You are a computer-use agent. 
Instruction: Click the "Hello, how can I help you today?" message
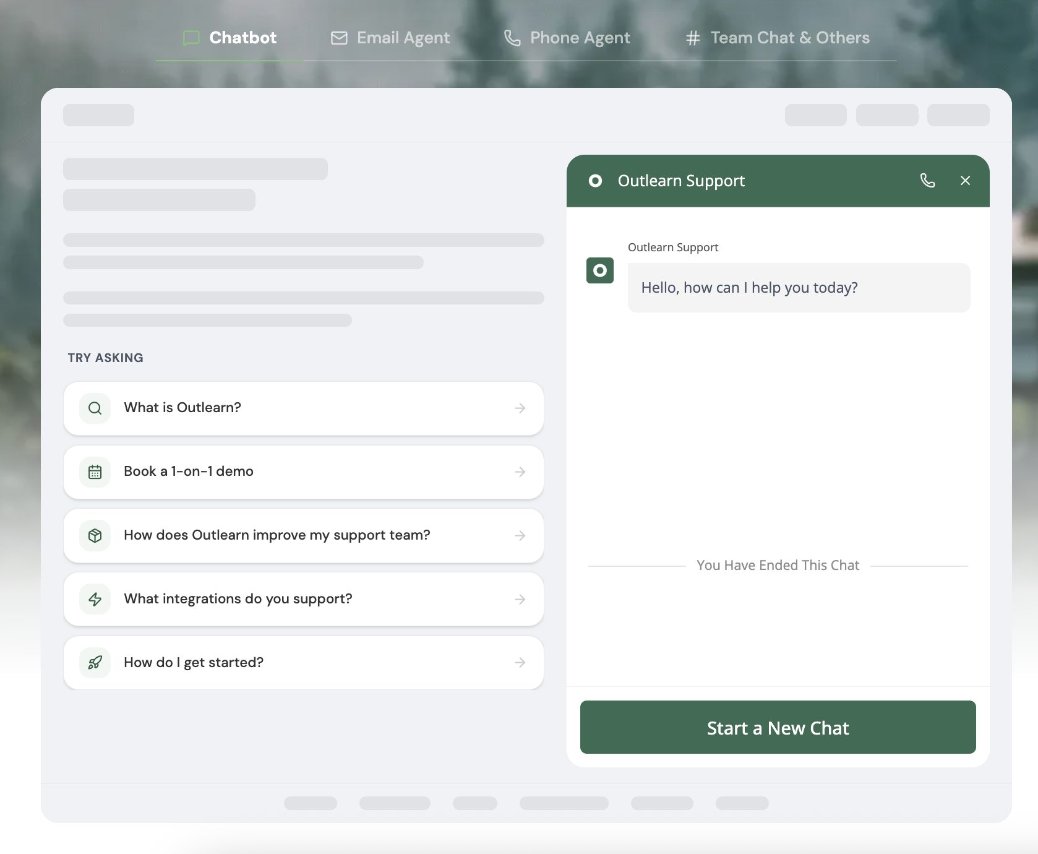(799, 288)
